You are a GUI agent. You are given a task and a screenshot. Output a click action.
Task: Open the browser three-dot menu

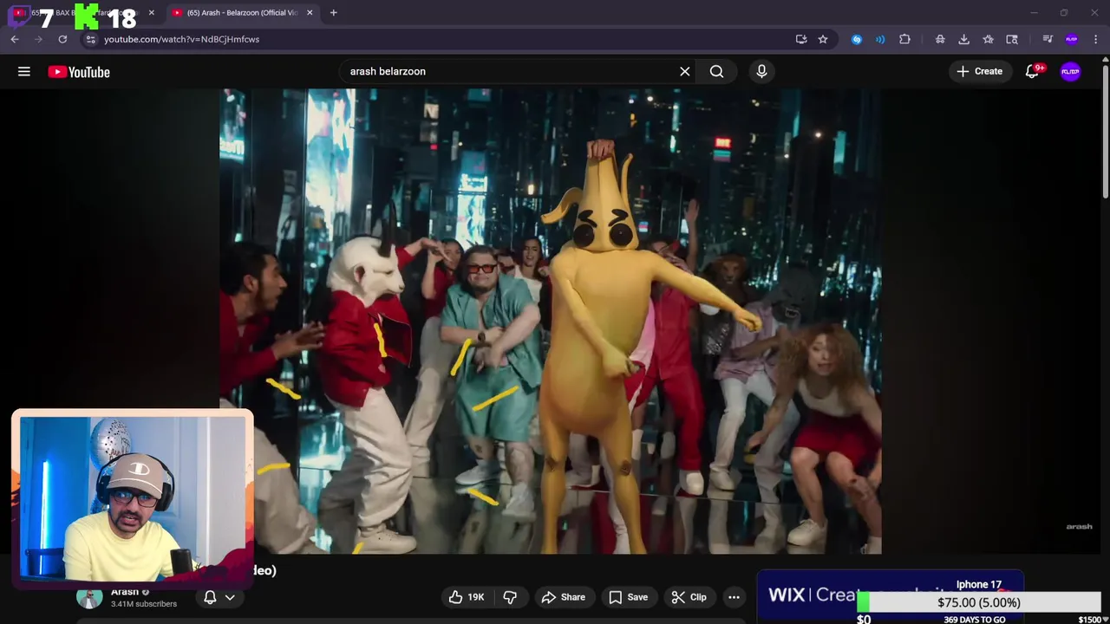pos(1096,39)
